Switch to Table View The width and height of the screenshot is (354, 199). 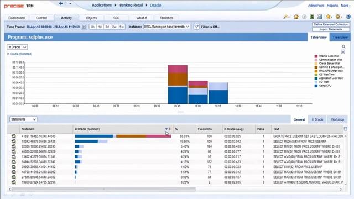(319, 37)
